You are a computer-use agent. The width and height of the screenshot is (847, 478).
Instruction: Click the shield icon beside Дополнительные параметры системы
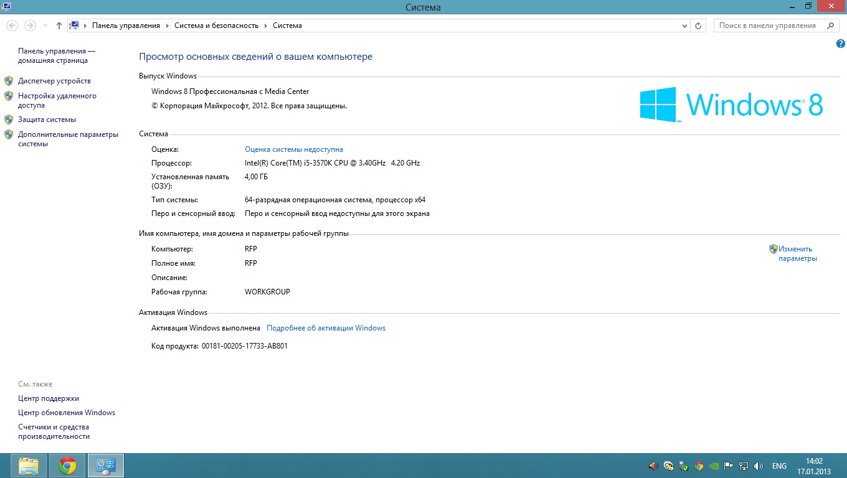9,134
